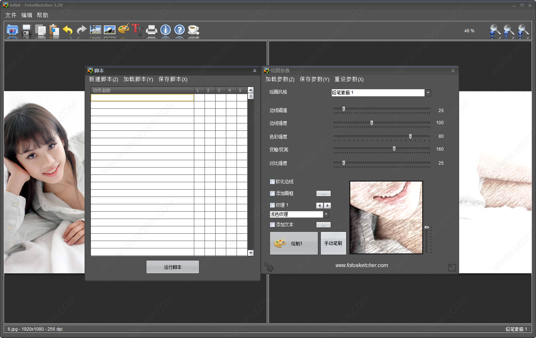The width and height of the screenshot is (536, 338).
Task: Show program info with the blue i icon
Action: pos(166,30)
